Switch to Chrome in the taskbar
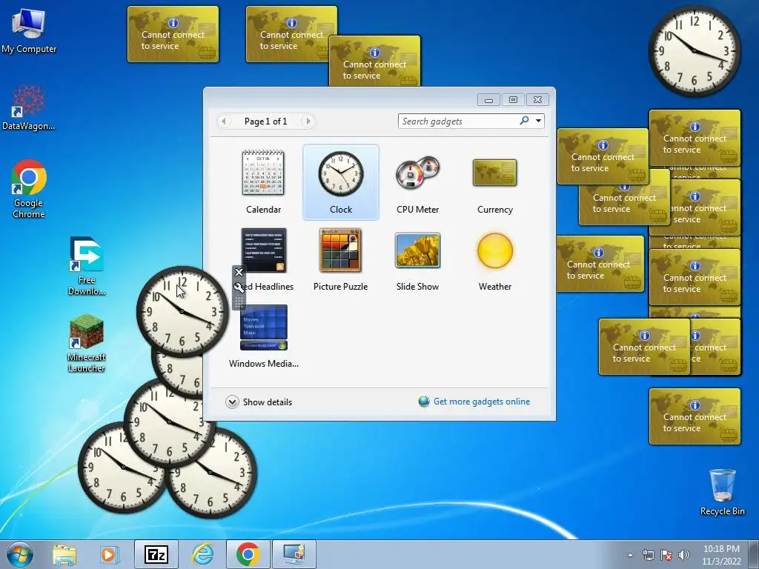The width and height of the screenshot is (759, 569). pyautogui.click(x=248, y=554)
